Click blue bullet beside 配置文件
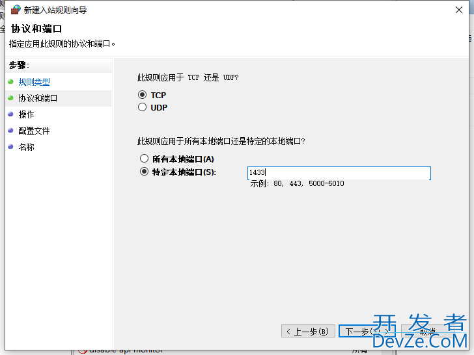The image size is (474, 355). (11, 131)
